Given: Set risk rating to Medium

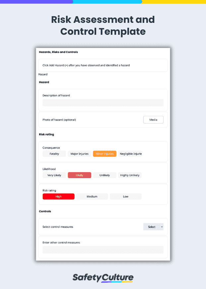Looking at the screenshot, I should (x=92, y=196).
